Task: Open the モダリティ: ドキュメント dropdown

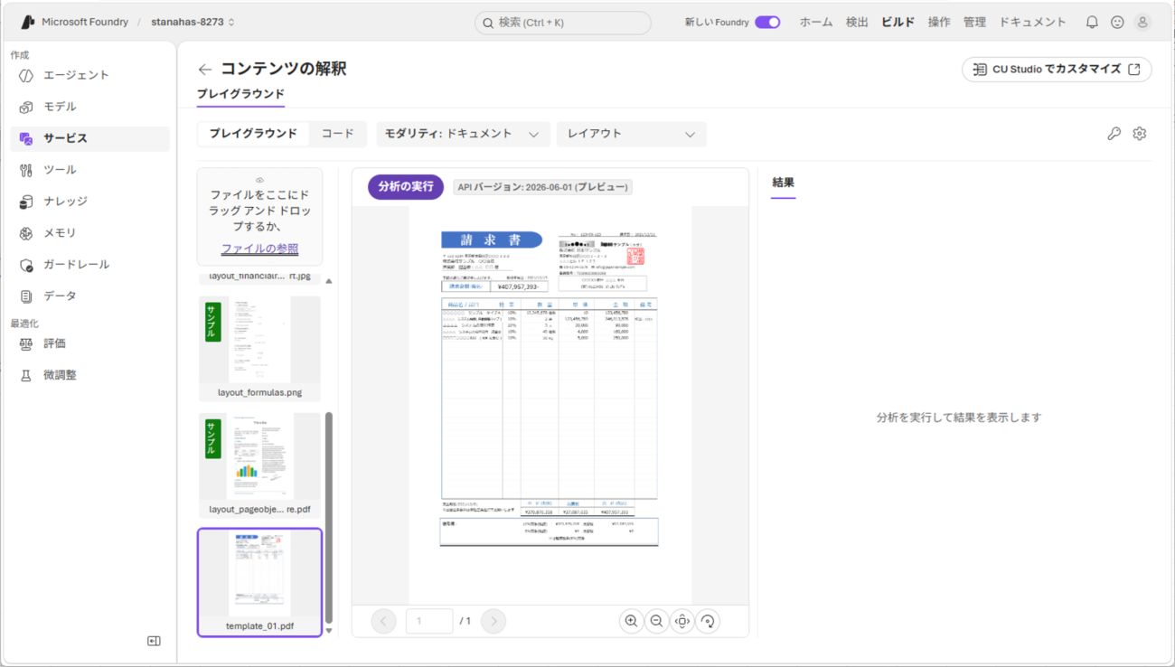Action: click(462, 134)
